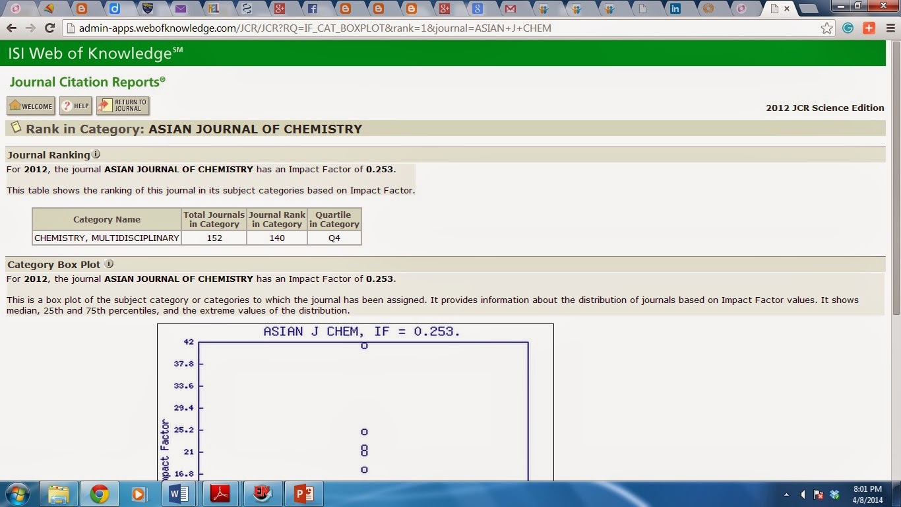Open the green G extension
901x507 pixels.
(x=848, y=28)
